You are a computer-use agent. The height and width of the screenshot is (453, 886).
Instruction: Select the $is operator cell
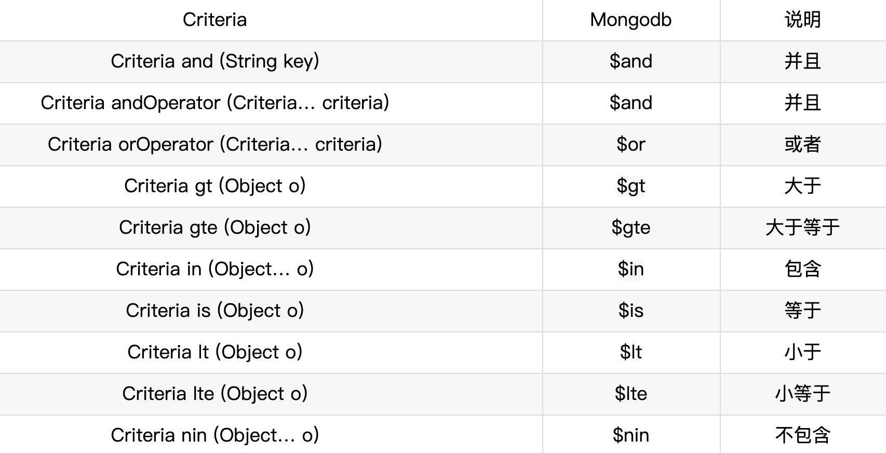point(630,311)
